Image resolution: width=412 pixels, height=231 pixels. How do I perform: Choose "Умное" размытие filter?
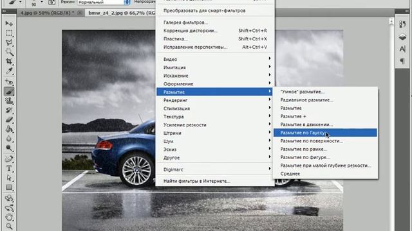pyautogui.click(x=325, y=92)
